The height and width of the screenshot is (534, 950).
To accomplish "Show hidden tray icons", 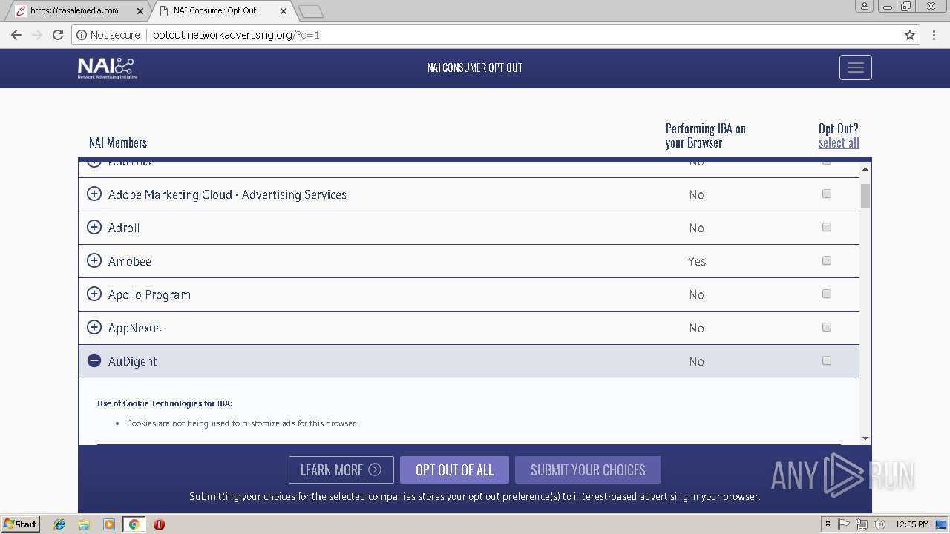I will pos(828,524).
